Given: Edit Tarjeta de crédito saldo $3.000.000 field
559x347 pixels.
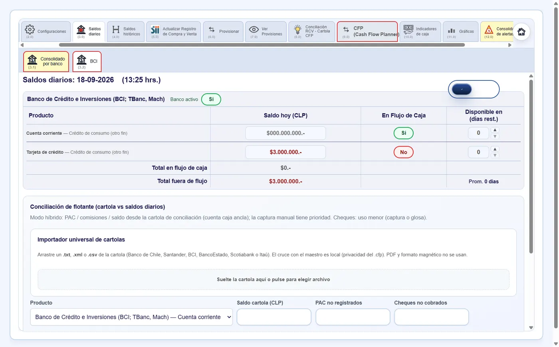Looking at the screenshot, I should click(x=285, y=152).
